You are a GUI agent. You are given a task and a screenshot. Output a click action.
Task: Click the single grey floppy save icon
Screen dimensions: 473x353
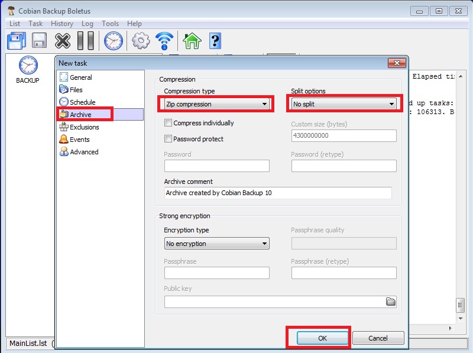[40, 40]
